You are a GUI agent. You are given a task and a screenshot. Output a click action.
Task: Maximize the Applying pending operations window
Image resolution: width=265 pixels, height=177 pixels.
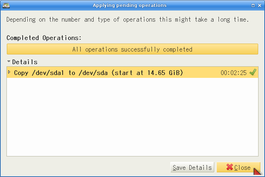pyautogui.click(x=253, y=5)
